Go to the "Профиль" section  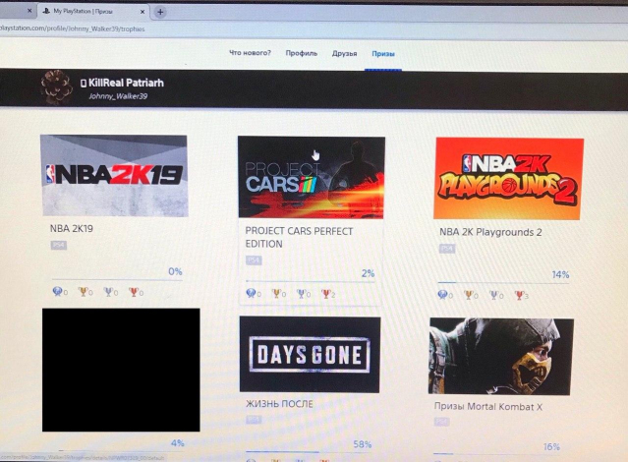click(302, 53)
